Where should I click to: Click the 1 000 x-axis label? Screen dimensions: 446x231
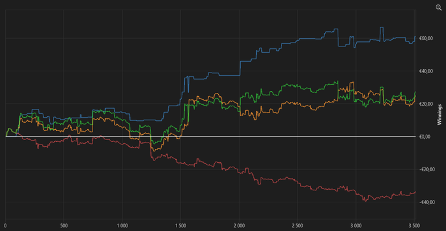(122, 226)
